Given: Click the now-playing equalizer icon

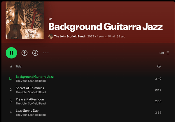Looking at the screenshot, I should pos(11,79).
